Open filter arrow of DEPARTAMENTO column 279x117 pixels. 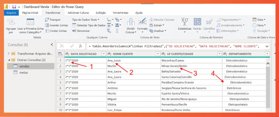coord(267,54)
